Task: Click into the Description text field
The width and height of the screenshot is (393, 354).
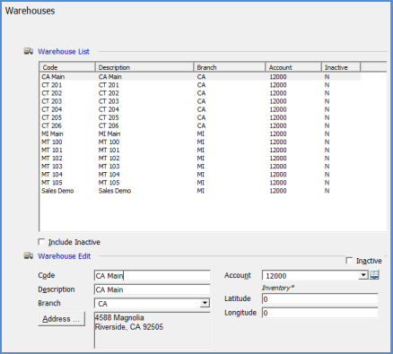Action: 153,289
